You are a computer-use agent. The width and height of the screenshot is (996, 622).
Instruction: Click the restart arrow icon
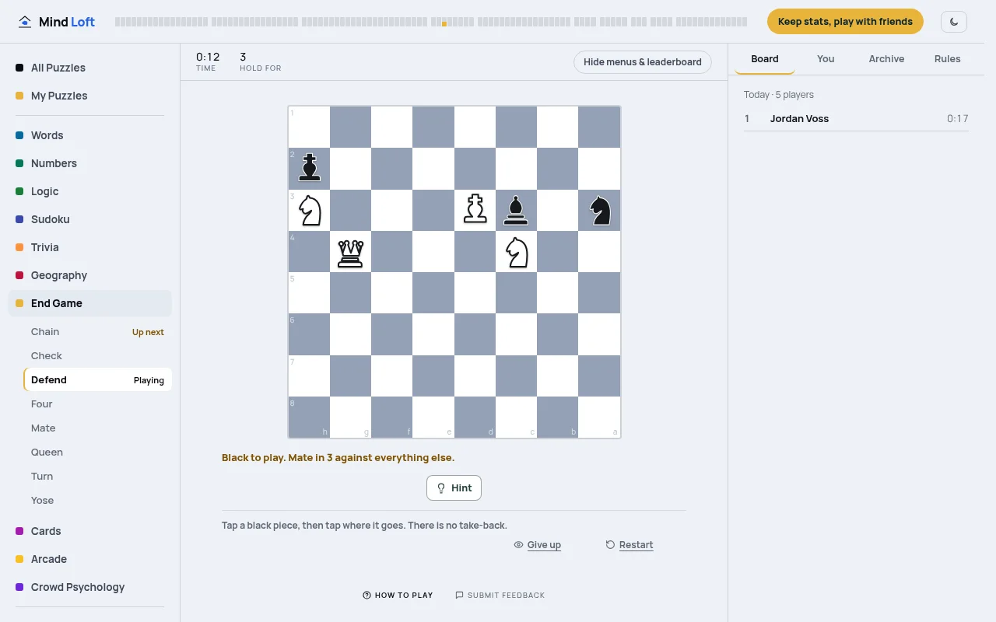pyautogui.click(x=610, y=545)
